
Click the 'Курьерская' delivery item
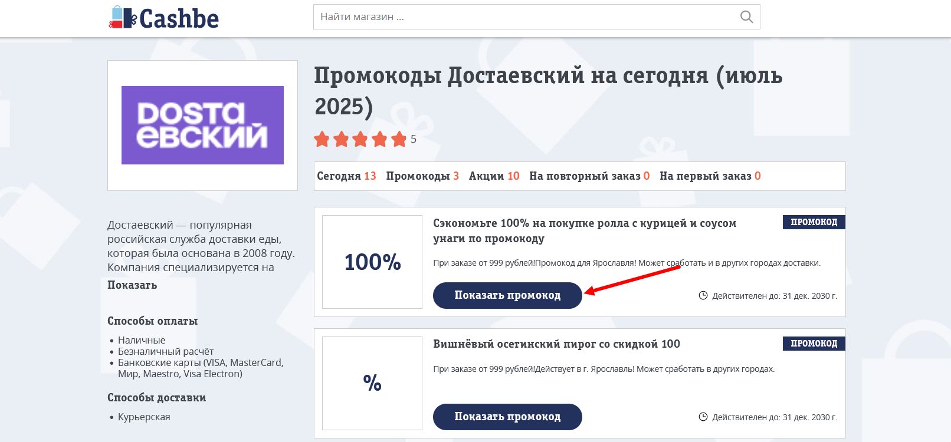pos(144,417)
